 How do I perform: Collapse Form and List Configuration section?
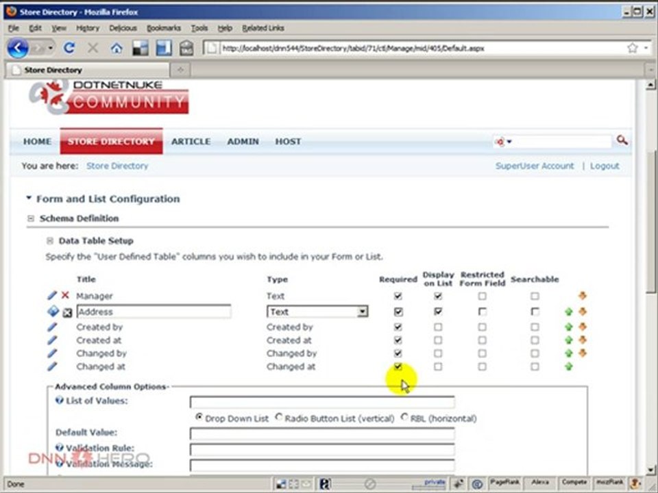pyautogui.click(x=29, y=198)
